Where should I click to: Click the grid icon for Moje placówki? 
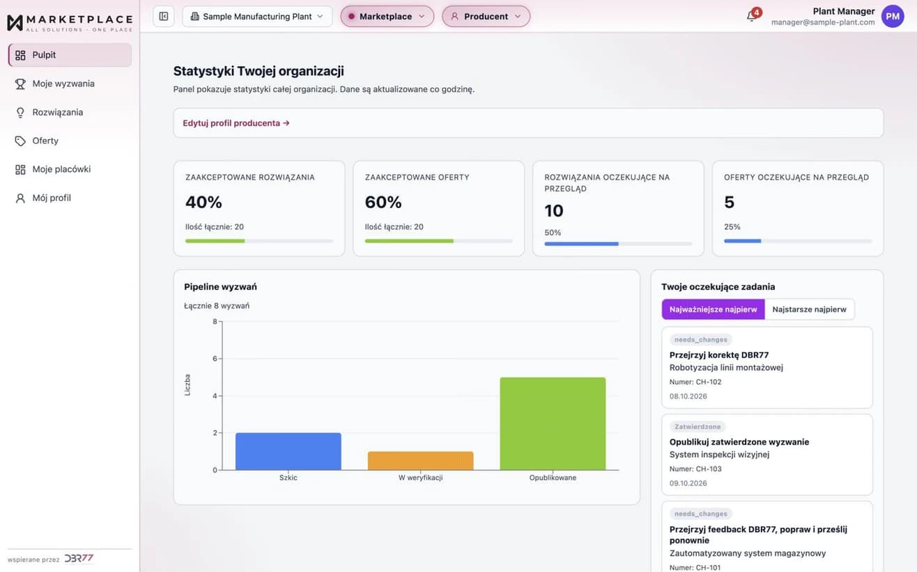tap(20, 169)
